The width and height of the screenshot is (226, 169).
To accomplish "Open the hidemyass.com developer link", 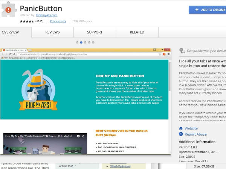I will [47, 15].
